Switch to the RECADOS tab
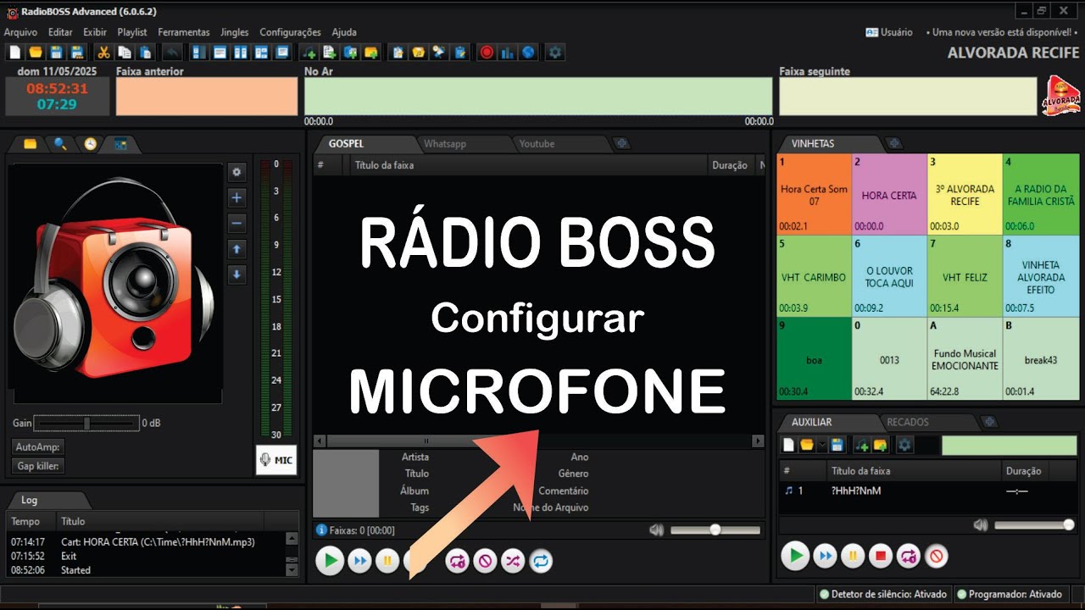This screenshot has height=610, width=1085. (908, 422)
